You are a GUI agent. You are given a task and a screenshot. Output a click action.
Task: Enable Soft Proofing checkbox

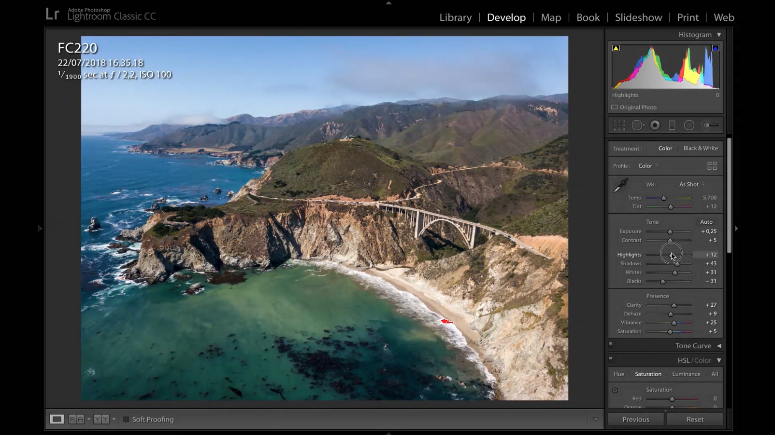click(126, 420)
